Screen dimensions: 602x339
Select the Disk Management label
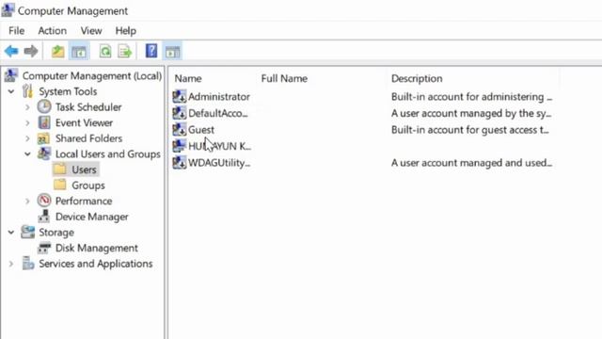pyautogui.click(x=96, y=248)
